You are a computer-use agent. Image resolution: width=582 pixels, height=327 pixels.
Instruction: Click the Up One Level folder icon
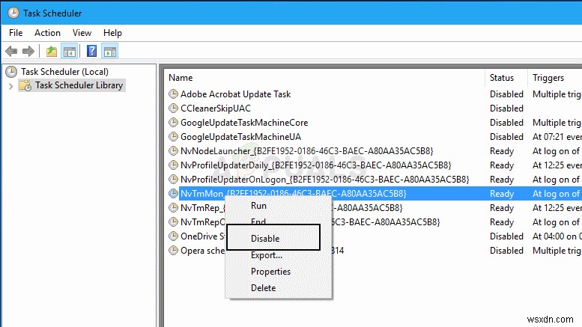point(52,51)
